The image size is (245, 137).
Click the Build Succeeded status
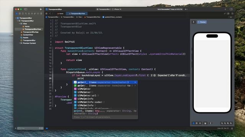coord(170,9)
